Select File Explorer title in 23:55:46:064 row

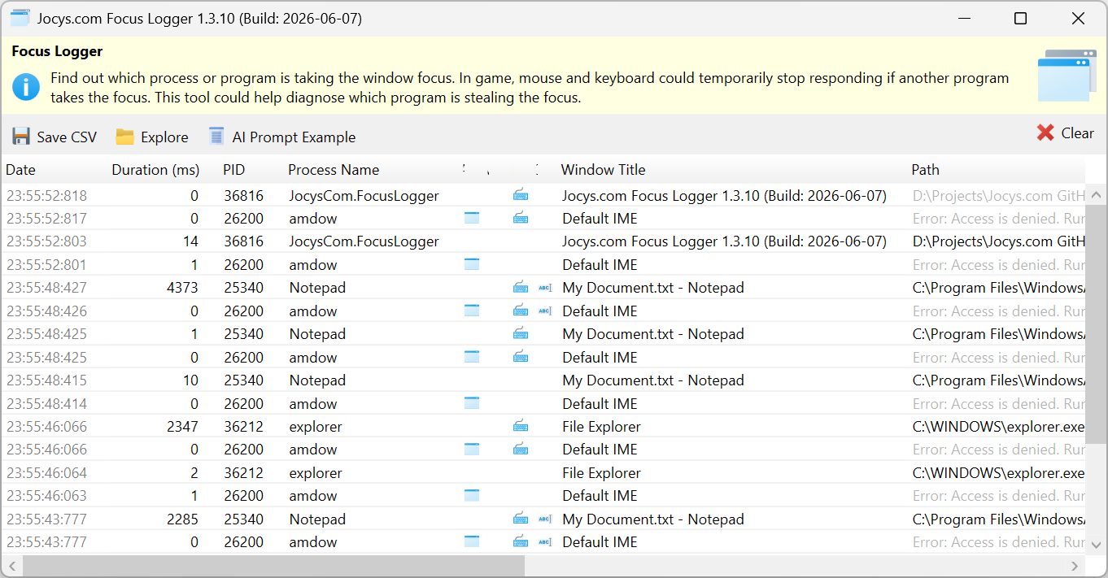point(601,472)
